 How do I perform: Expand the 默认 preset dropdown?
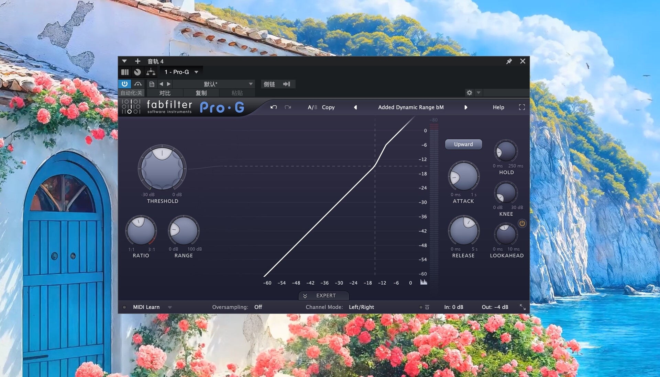coord(251,84)
